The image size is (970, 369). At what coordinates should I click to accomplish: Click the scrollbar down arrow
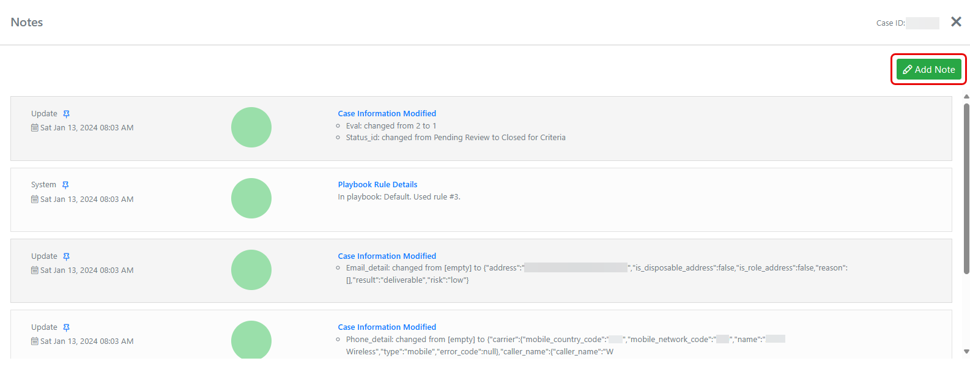click(966, 352)
